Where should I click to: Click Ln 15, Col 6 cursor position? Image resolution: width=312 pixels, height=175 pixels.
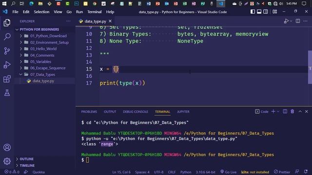[x=121, y=172]
